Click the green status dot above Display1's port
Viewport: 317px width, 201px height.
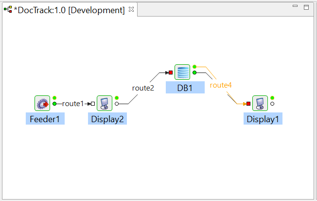click(x=272, y=98)
